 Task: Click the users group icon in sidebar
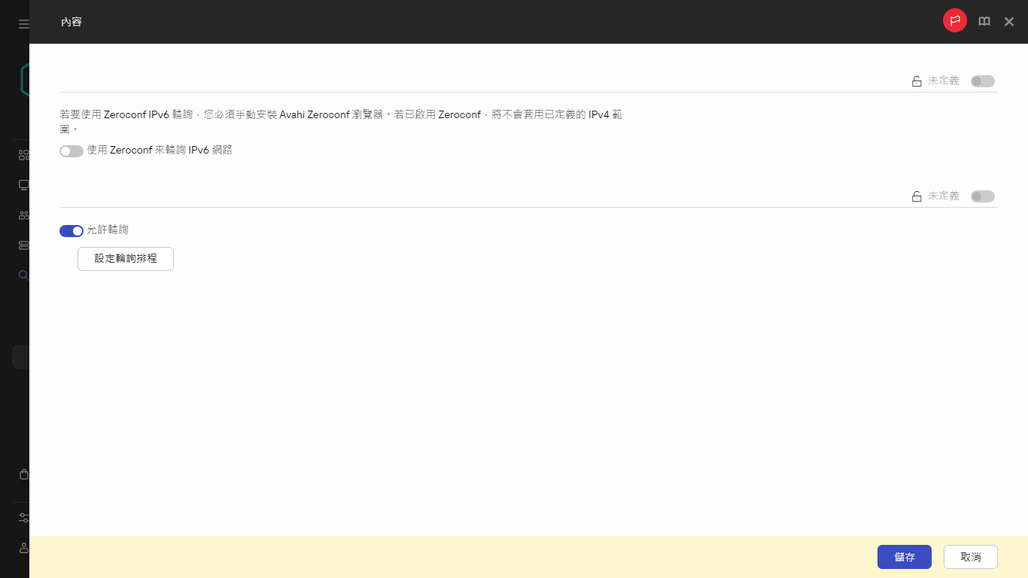pyautogui.click(x=23, y=214)
